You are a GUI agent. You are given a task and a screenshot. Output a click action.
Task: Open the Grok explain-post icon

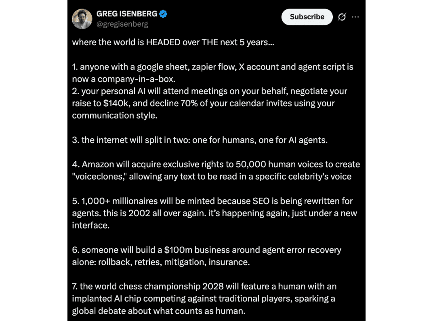[x=342, y=17]
